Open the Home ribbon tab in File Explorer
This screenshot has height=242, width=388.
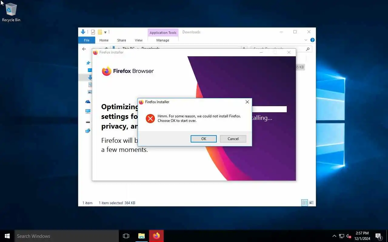point(104,40)
